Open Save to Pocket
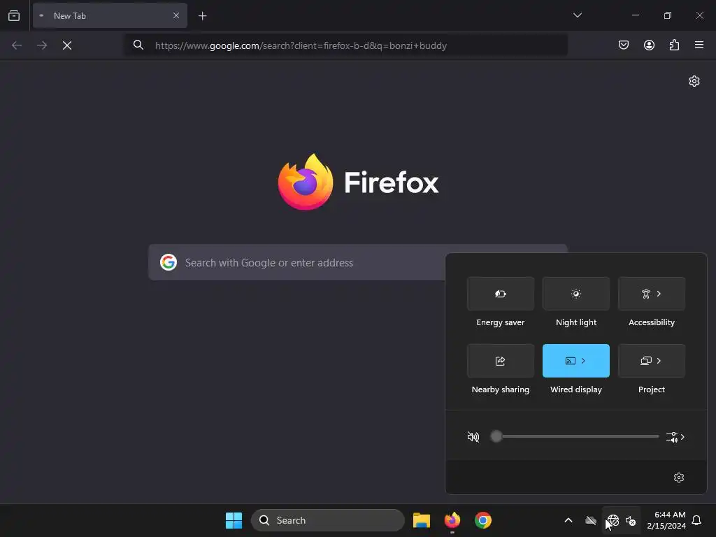This screenshot has height=537, width=716. pos(624,45)
